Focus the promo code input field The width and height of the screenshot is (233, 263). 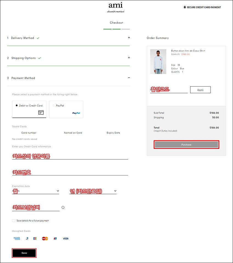pos(169,89)
